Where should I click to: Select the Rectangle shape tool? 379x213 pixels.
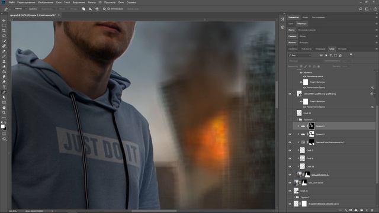pyautogui.click(x=4, y=102)
